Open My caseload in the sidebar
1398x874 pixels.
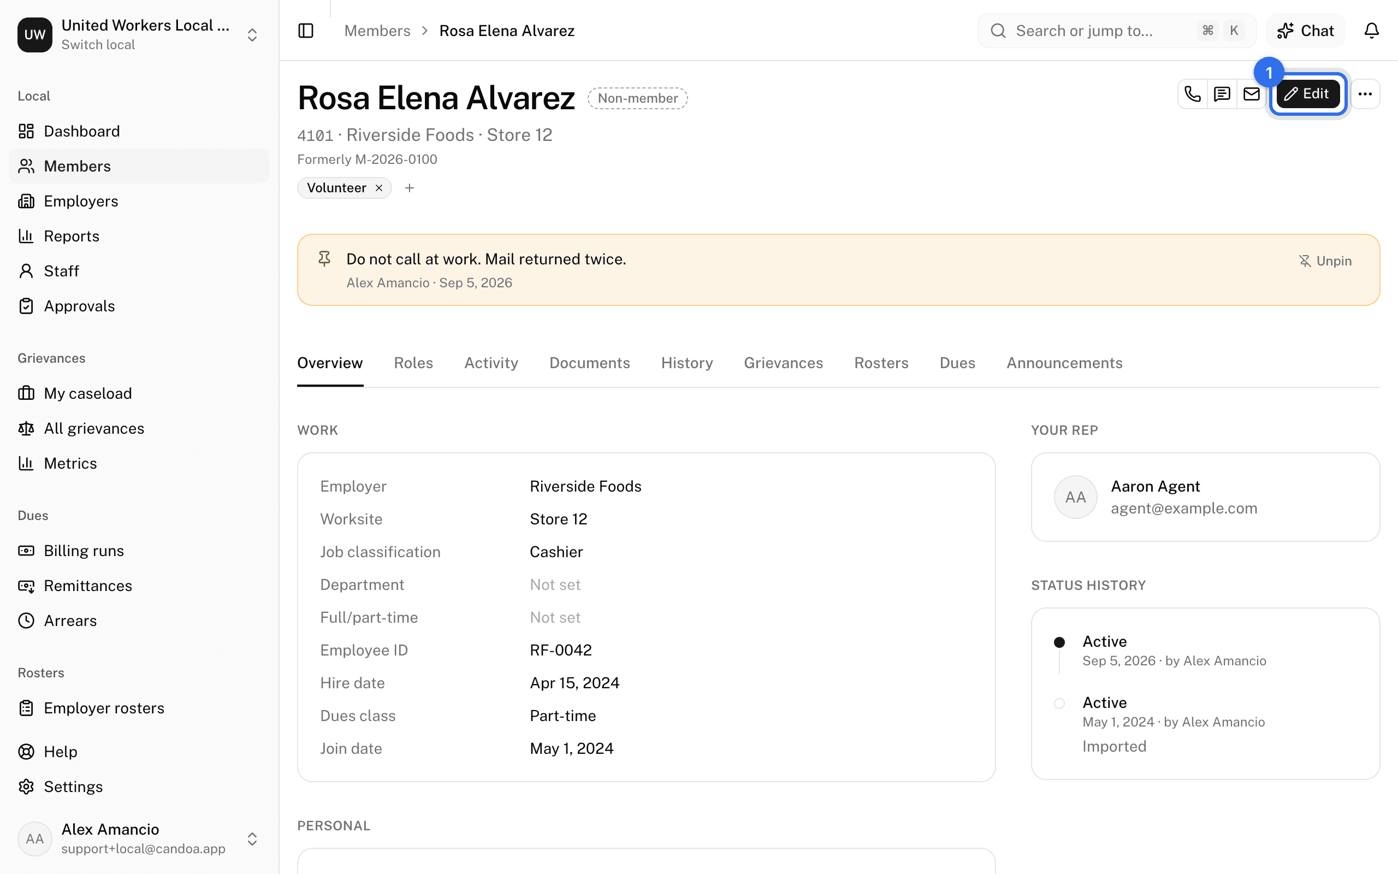coord(139,394)
